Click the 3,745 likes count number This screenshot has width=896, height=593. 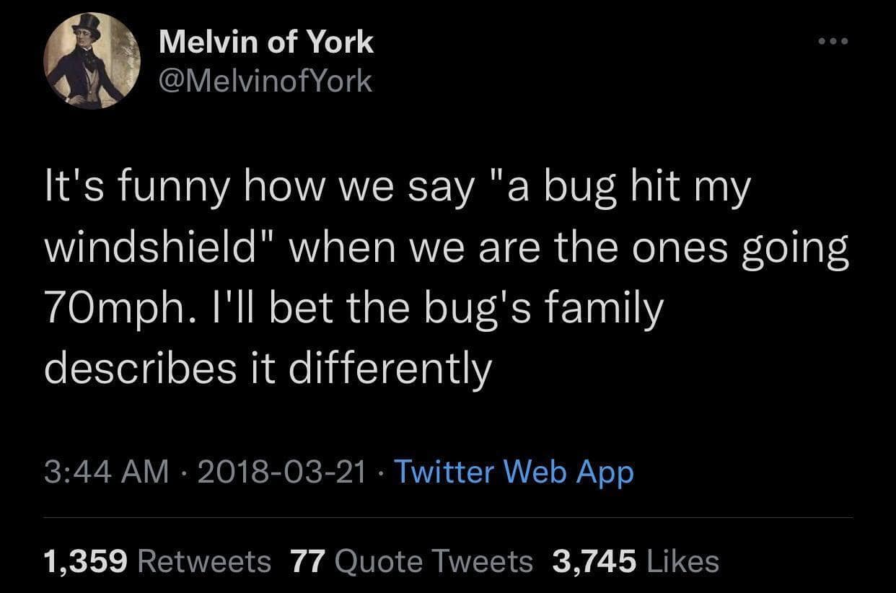tap(594, 560)
